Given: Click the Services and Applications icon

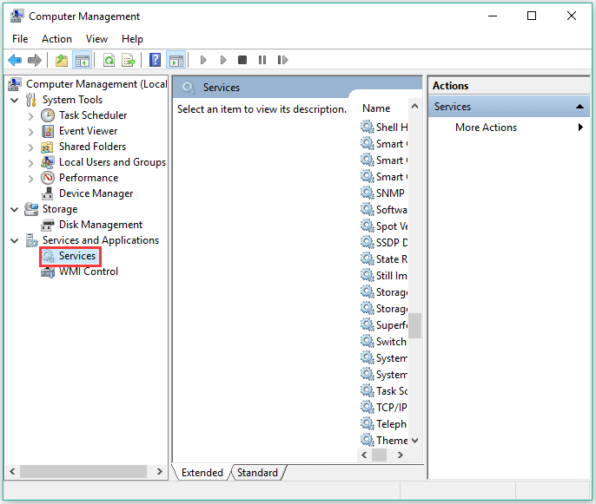Looking at the screenshot, I should click(x=31, y=240).
